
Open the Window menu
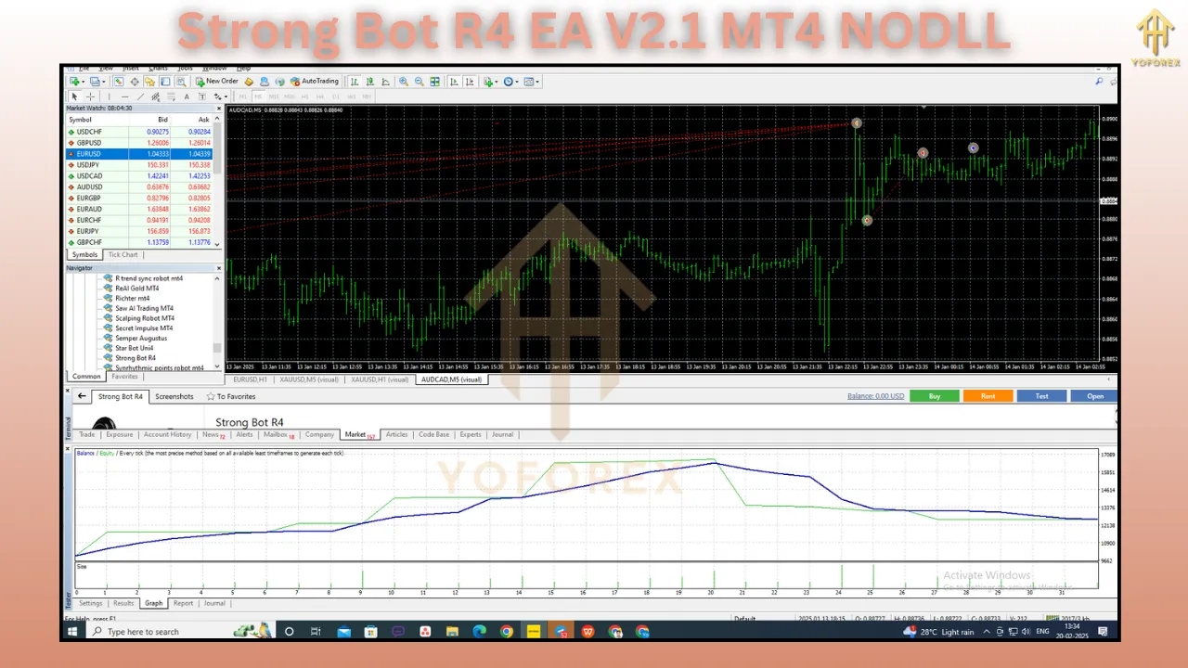click(214, 69)
